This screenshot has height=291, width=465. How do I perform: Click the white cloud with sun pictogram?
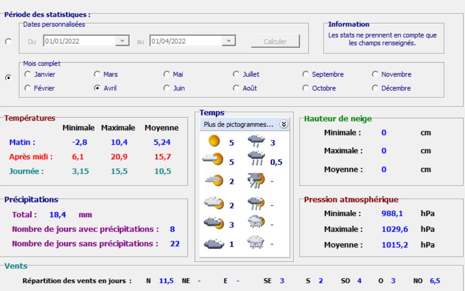click(x=214, y=203)
